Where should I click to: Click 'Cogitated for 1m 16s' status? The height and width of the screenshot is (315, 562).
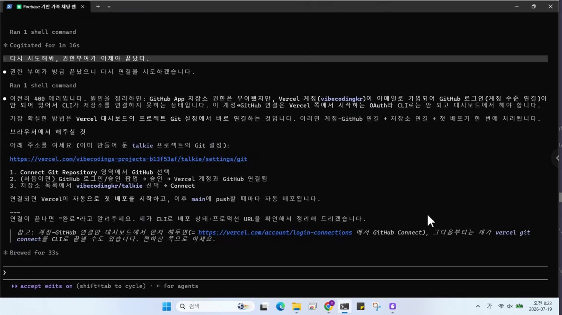(x=45, y=45)
